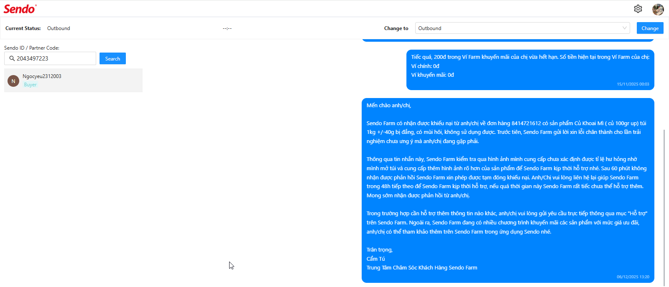Click the timestamp 06/12/2025 13:20
This screenshot has width=669, height=287.
[633, 277]
